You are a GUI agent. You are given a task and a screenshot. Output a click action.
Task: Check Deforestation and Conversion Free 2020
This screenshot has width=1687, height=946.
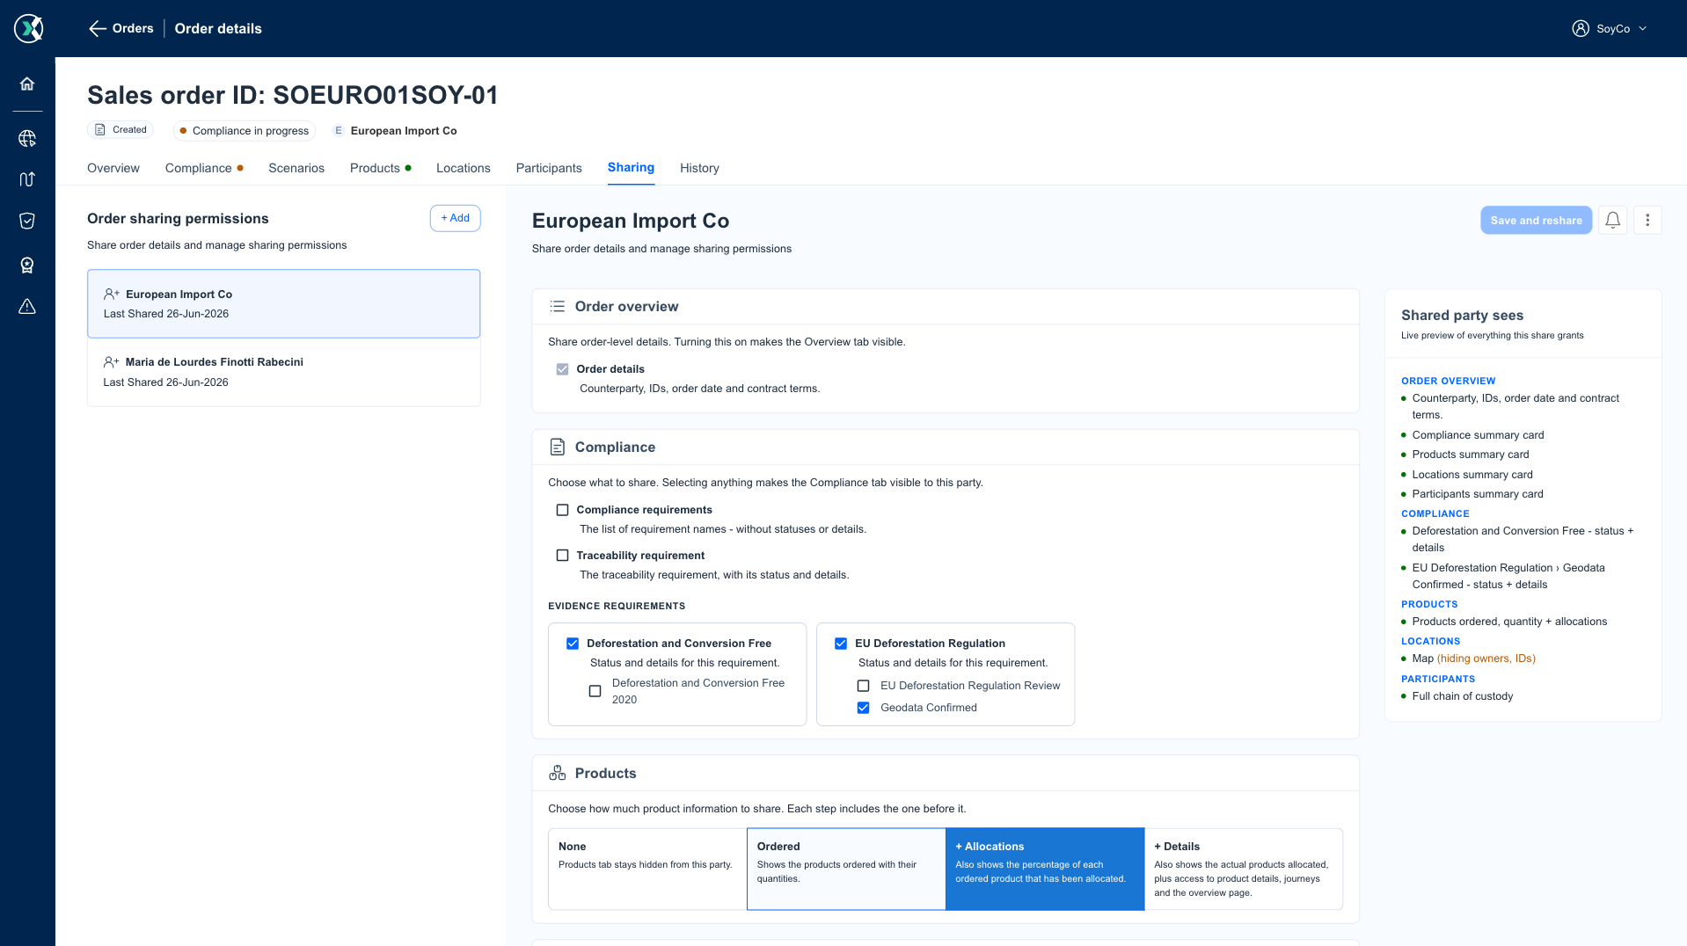click(595, 691)
